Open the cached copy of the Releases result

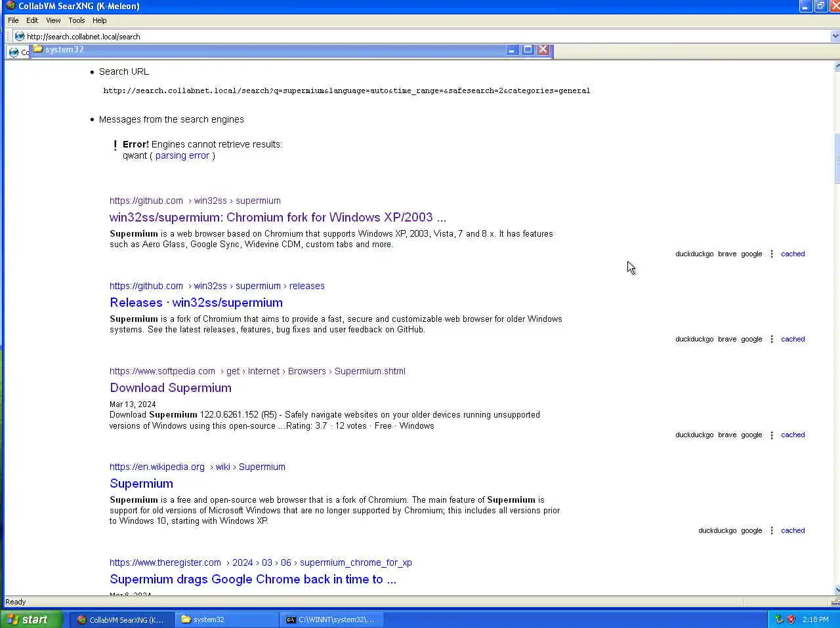coord(793,339)
